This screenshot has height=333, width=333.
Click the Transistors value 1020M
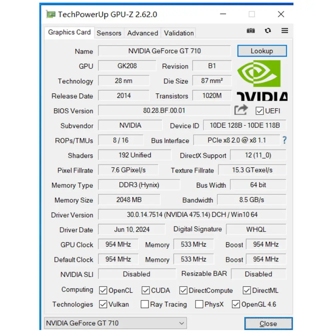212,96
